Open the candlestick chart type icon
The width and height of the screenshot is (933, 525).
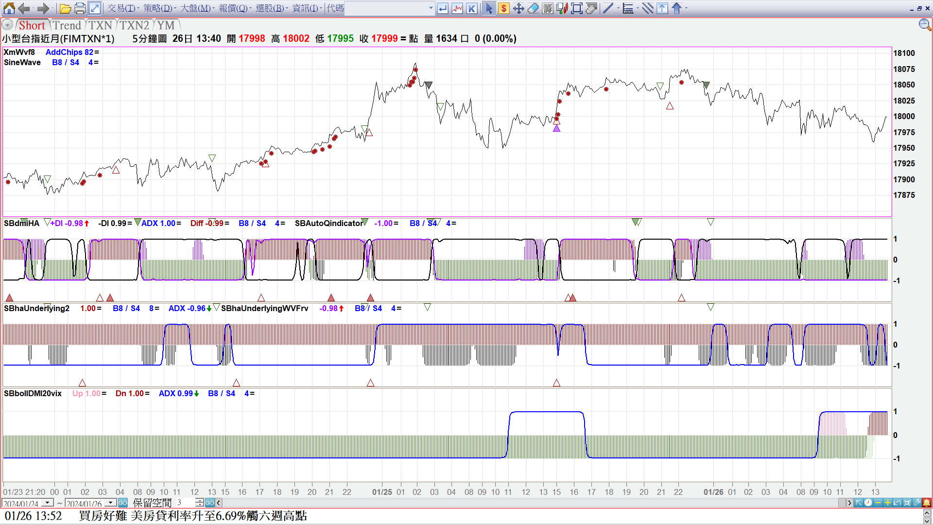(562, 8)
